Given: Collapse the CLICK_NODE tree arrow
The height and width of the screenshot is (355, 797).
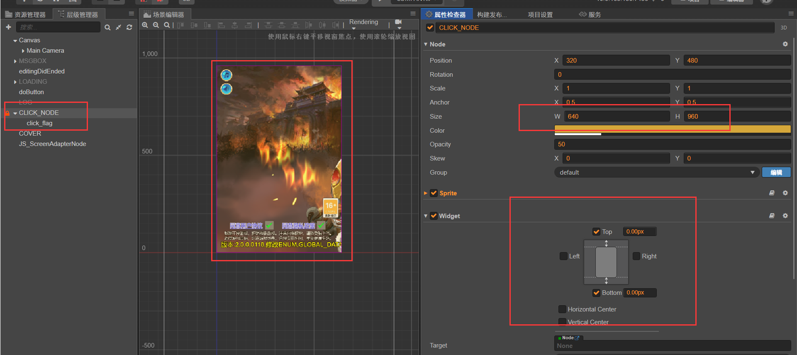Looking at the screenshot, I should [15, 113].
